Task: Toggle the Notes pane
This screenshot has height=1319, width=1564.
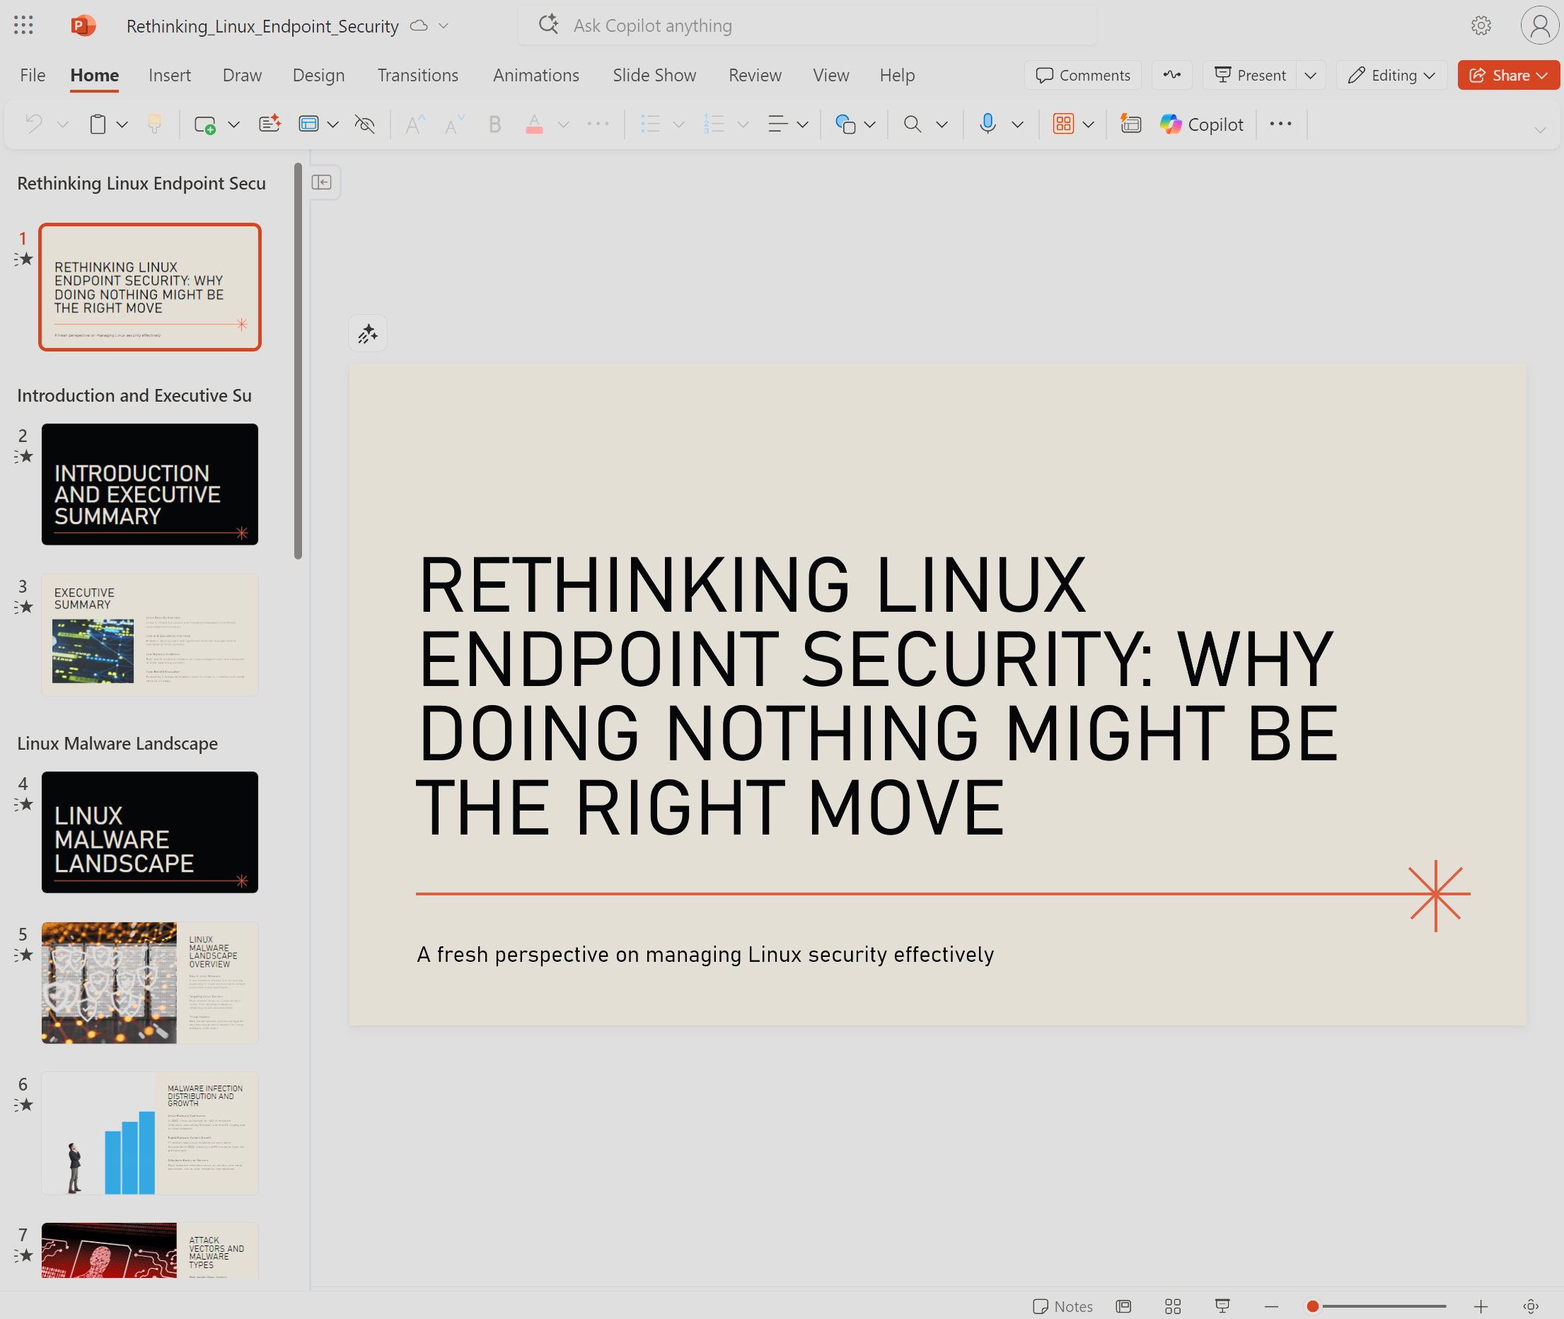Action: (1062, 1306)
